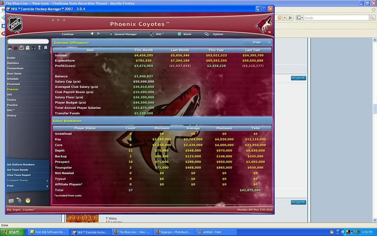Image resolution: width=377 pixels, height=236 pixels.
Task: Click the Transfer Funds row label
Action: 67,114
